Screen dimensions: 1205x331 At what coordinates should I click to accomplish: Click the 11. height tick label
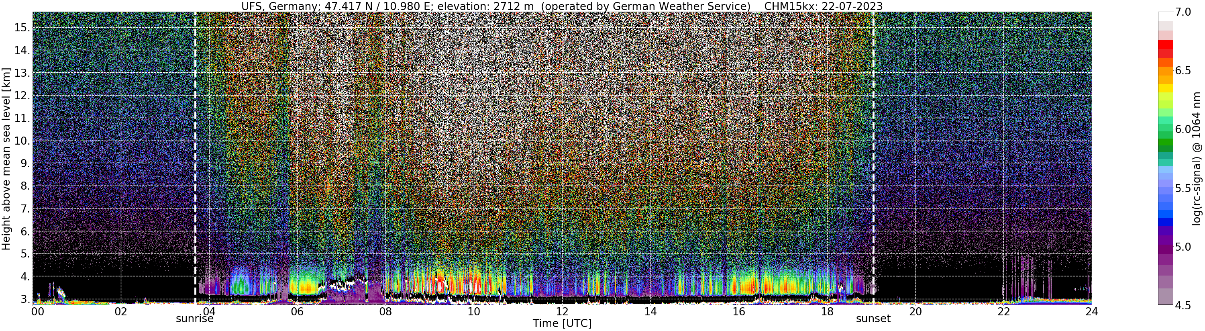[x=22, y=119]
